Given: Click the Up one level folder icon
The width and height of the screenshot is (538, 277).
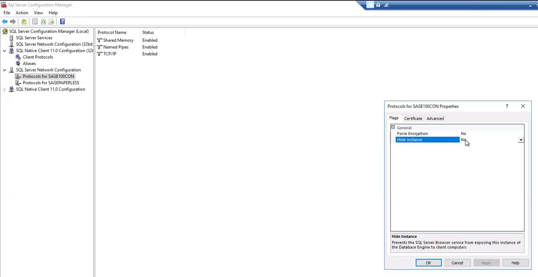Looking at the screenshot, I should 24,22.
